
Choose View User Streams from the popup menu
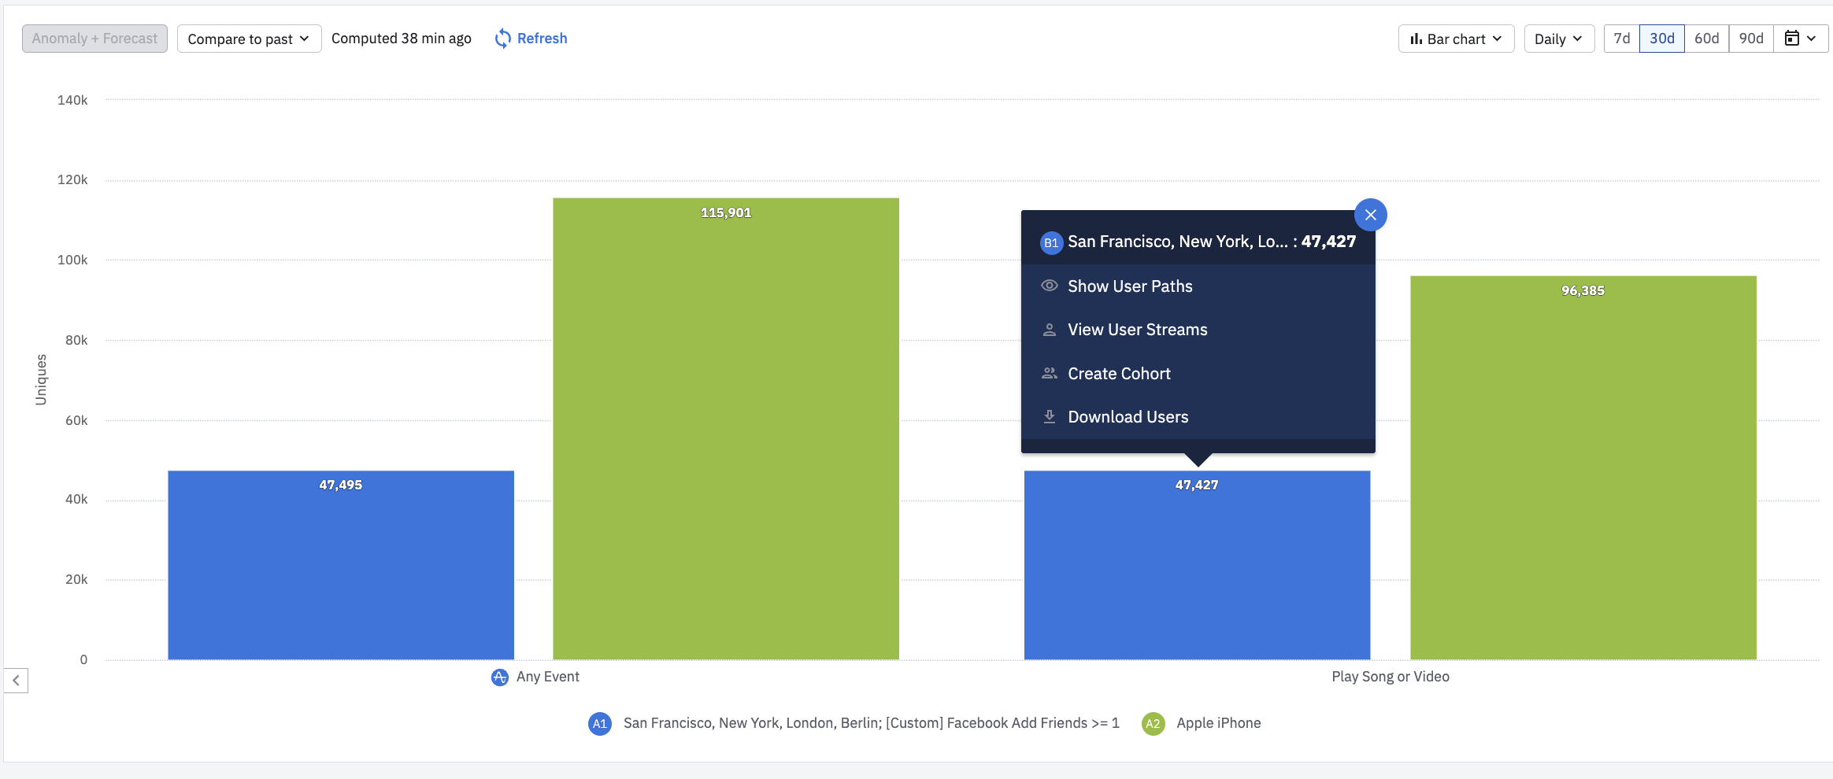[x=1136, y=329]
